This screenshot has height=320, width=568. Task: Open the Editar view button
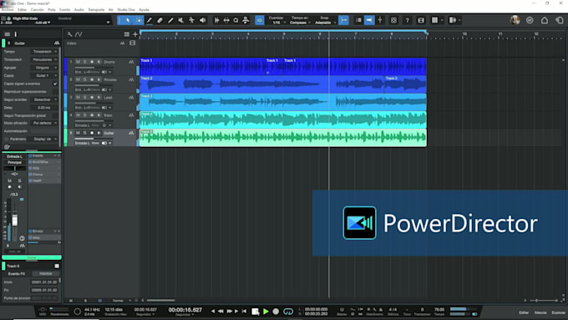(524, 312)
